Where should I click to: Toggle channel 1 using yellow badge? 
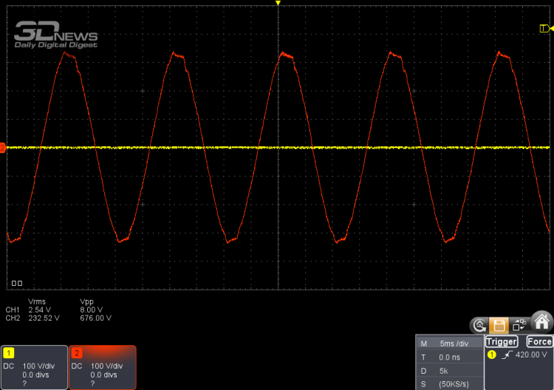tap(9, 354)
